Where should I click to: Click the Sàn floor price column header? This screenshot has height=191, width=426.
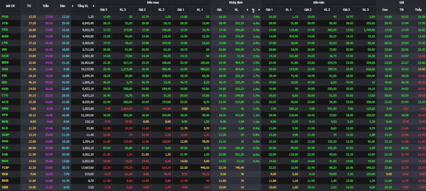click(62, 6)
